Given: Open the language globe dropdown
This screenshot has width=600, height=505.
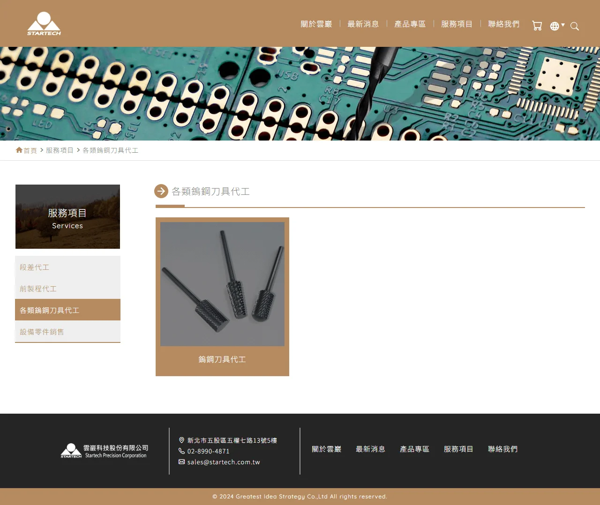Looking at the screenshot, I should coord(557,26).
